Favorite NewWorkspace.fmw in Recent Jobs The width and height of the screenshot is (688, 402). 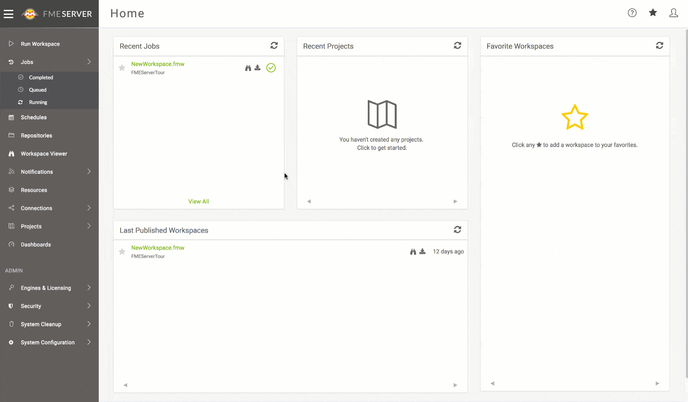122,68
